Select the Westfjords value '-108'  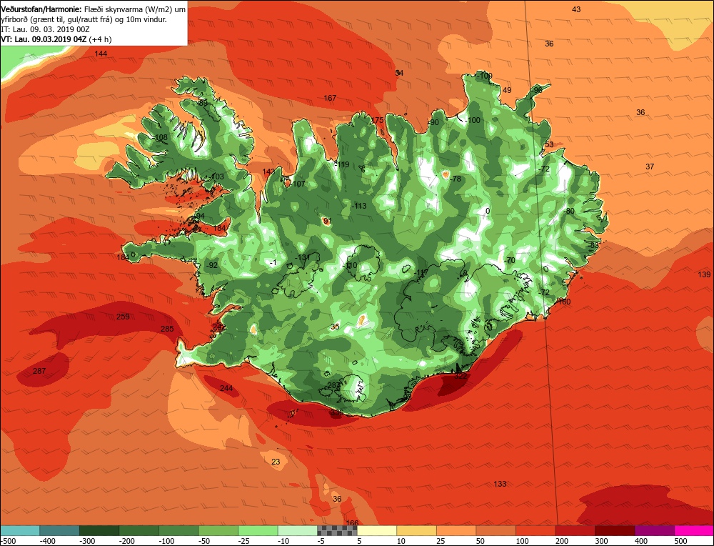(160, 138)
